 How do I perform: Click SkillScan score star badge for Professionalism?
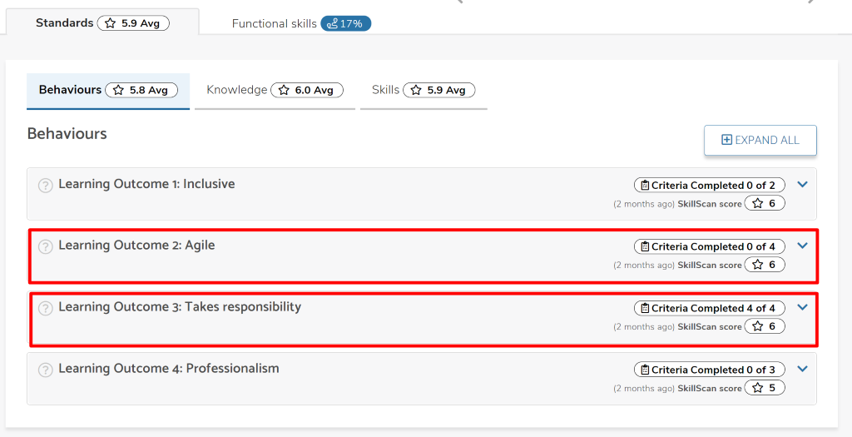point(765,388)
